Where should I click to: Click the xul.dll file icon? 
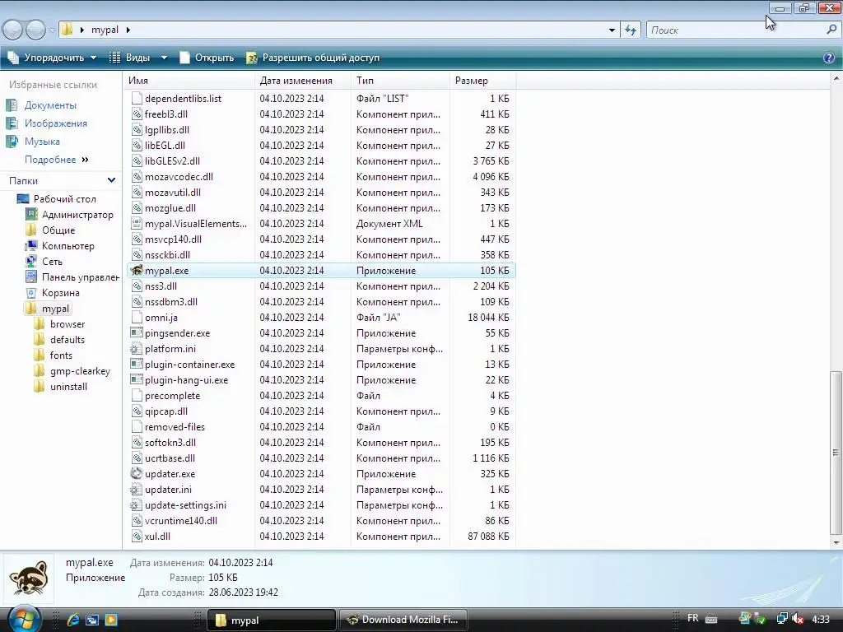pyautogui.click(x=137, y=536)
